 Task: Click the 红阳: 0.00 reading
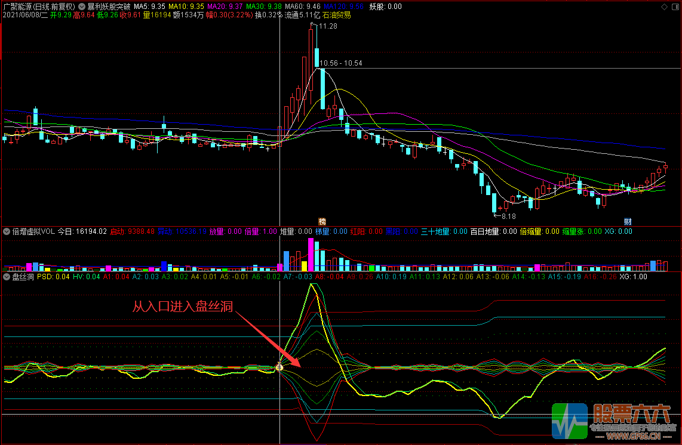click(366, 231)
